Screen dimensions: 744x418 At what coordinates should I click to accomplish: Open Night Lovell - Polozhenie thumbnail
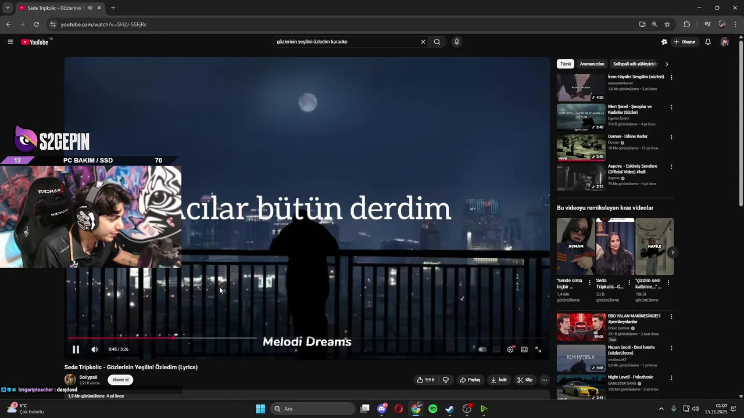coord(581,387)
